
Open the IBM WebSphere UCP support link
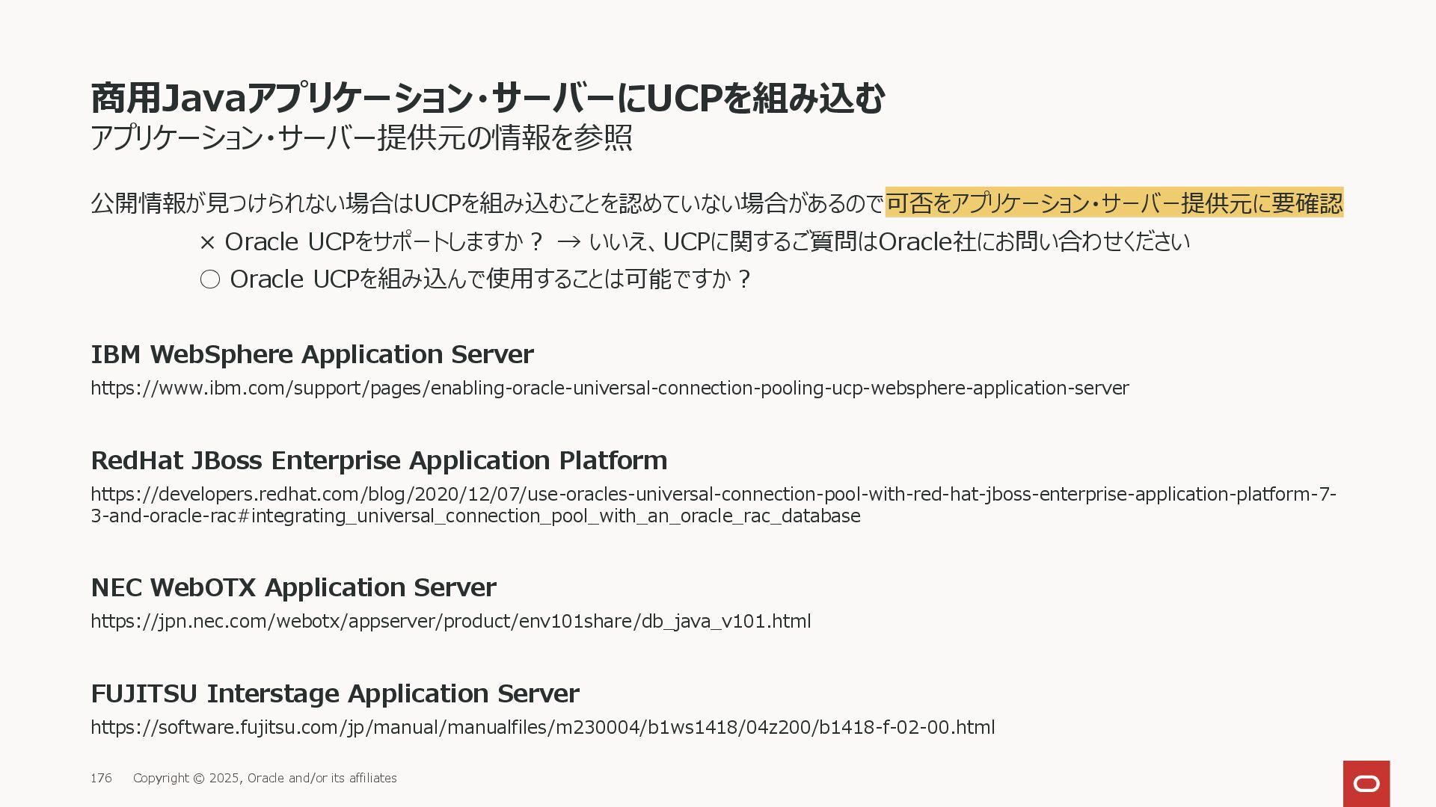click(x=610, y=388)
